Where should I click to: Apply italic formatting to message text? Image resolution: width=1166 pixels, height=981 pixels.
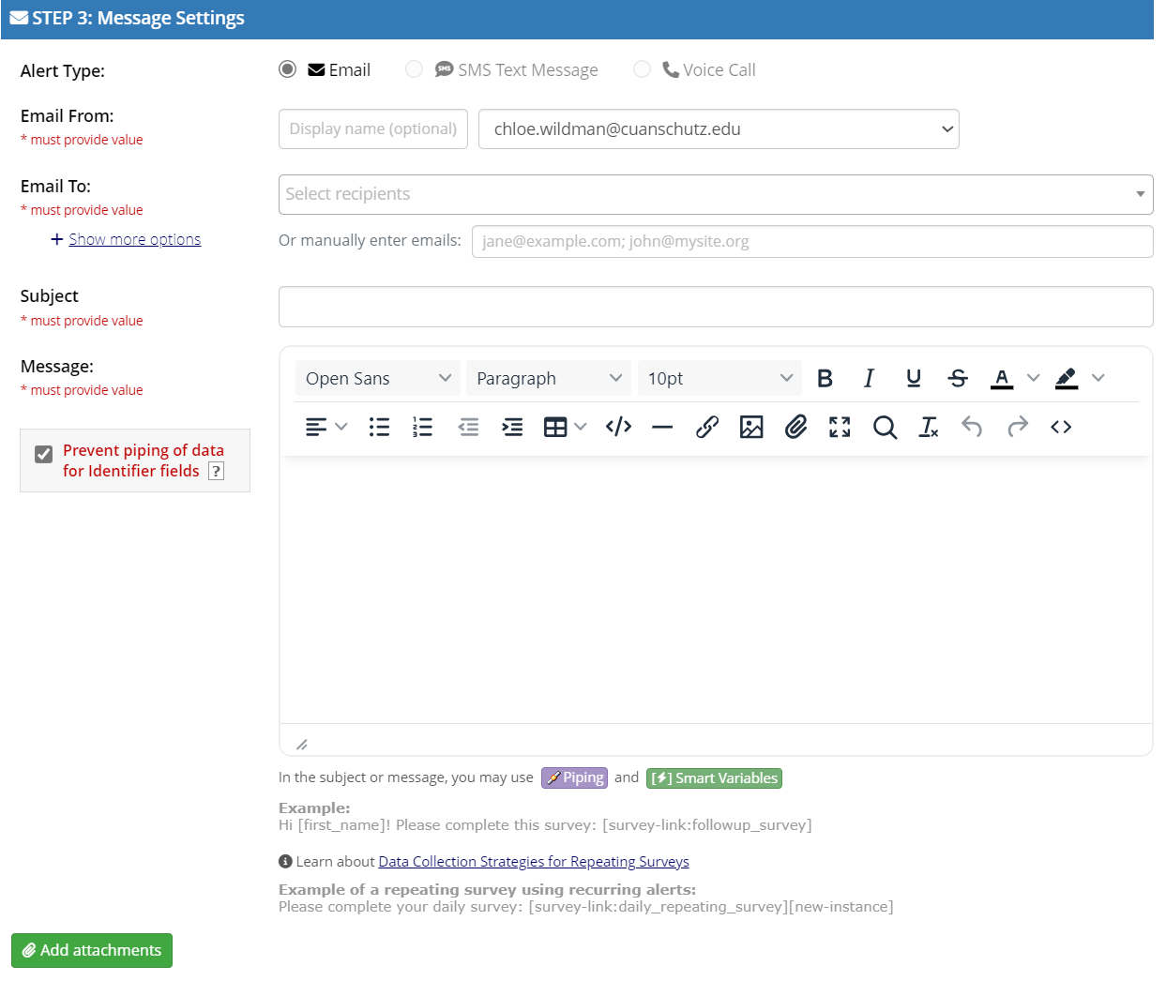pyautogui.click(x=869, y=378)
